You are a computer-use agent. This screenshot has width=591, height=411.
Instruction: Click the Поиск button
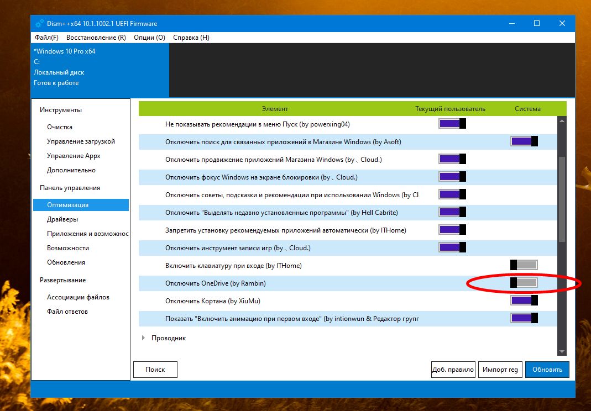pos(155,370)
